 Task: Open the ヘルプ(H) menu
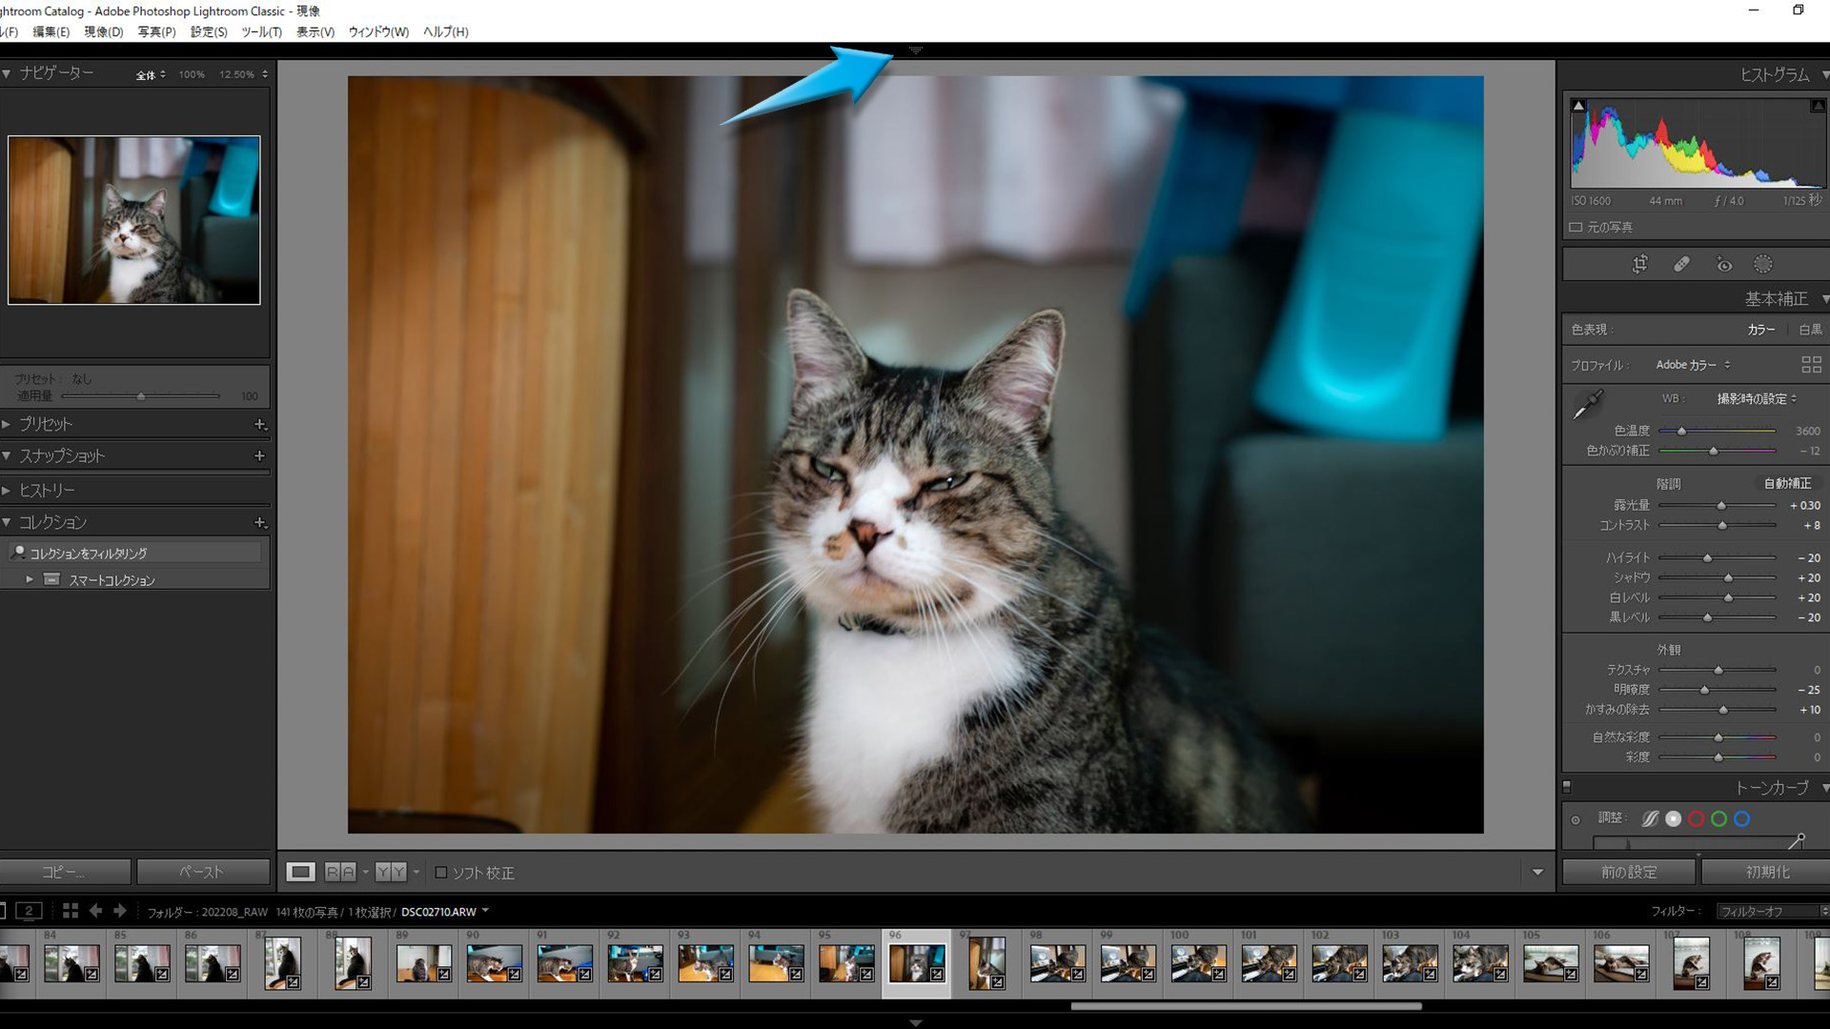(445, 31)
